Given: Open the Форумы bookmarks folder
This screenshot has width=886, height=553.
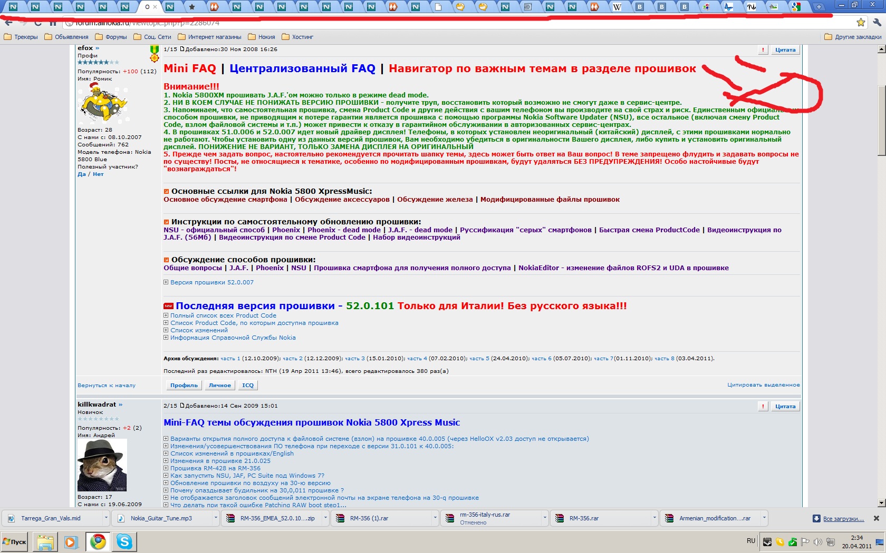Looking at the screenshot, I should click(x=111, y=37).
